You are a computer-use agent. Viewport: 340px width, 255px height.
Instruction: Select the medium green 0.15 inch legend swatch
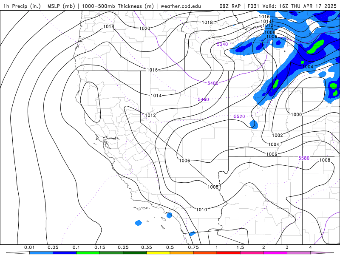(x=111, y=253)
